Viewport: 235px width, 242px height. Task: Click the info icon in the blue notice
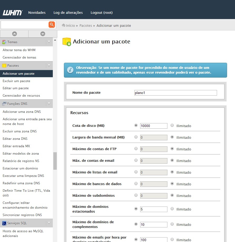click(x=70, y=70)
